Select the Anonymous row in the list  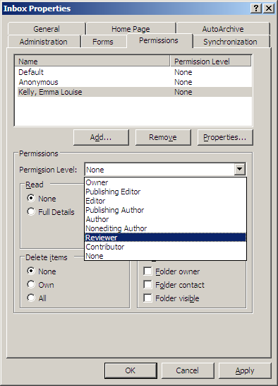135,82
